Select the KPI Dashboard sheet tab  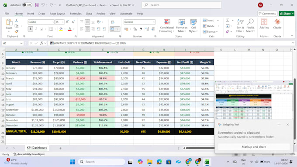tap(37, 148)
